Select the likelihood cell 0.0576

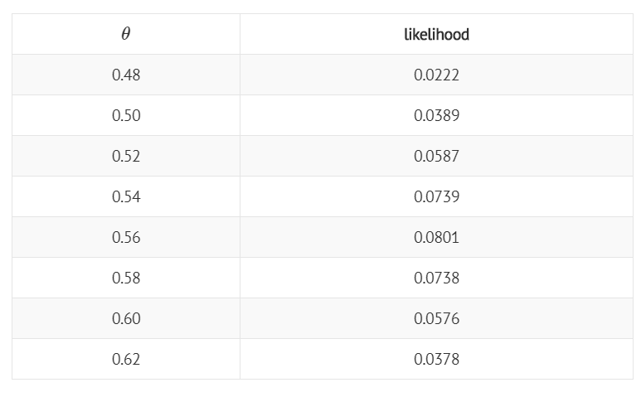pos(437,318)
